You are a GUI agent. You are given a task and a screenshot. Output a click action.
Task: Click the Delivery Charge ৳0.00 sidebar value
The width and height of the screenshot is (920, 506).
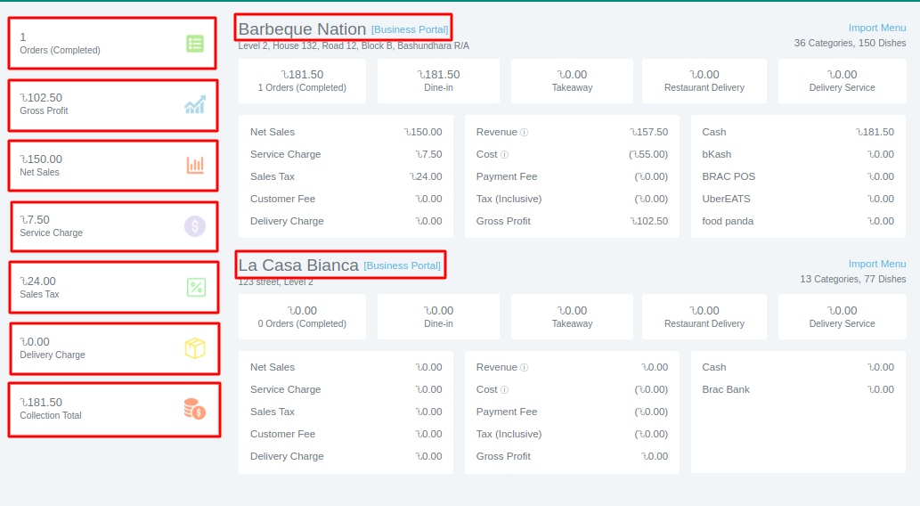coord(35,341)
